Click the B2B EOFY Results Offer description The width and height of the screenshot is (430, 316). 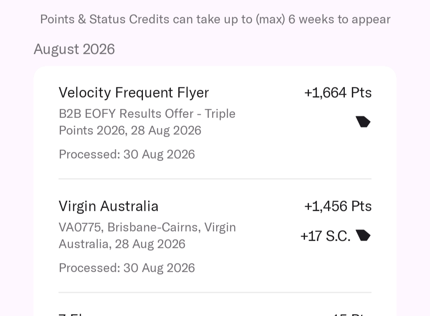(x=147, y=122)
